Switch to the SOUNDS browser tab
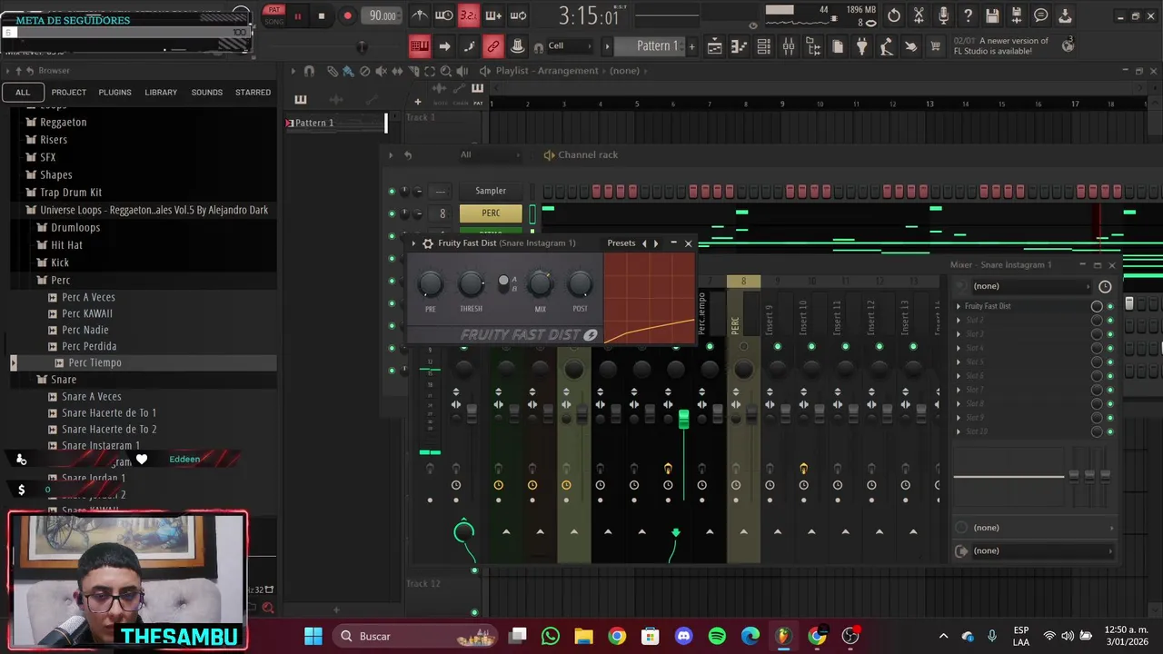The width and height of the screenshot is (1163, 654). click(x=206, y=93)
